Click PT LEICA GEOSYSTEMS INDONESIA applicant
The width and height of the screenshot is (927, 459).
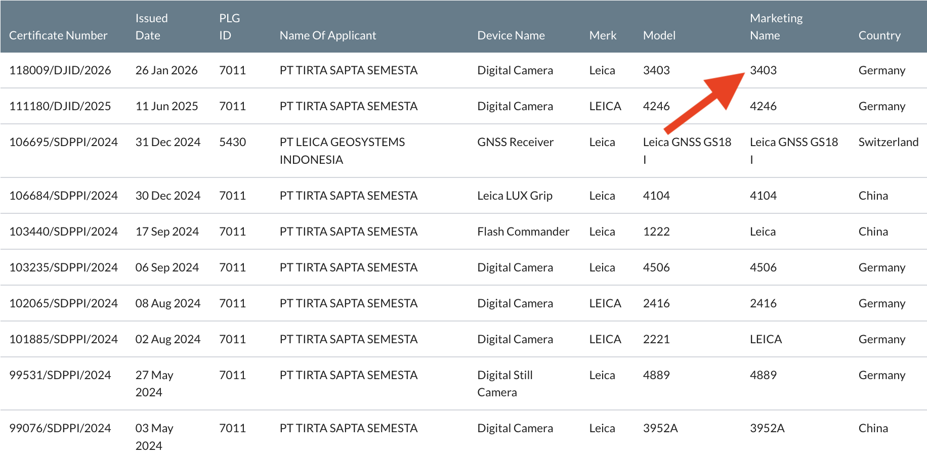[342, 151]
